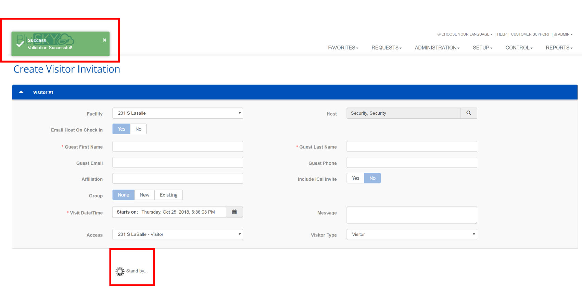Open the Visit Date/Time calendar picker
Image resolution: width=582 pixels, height=306 pixels.
tap(234, 212)
